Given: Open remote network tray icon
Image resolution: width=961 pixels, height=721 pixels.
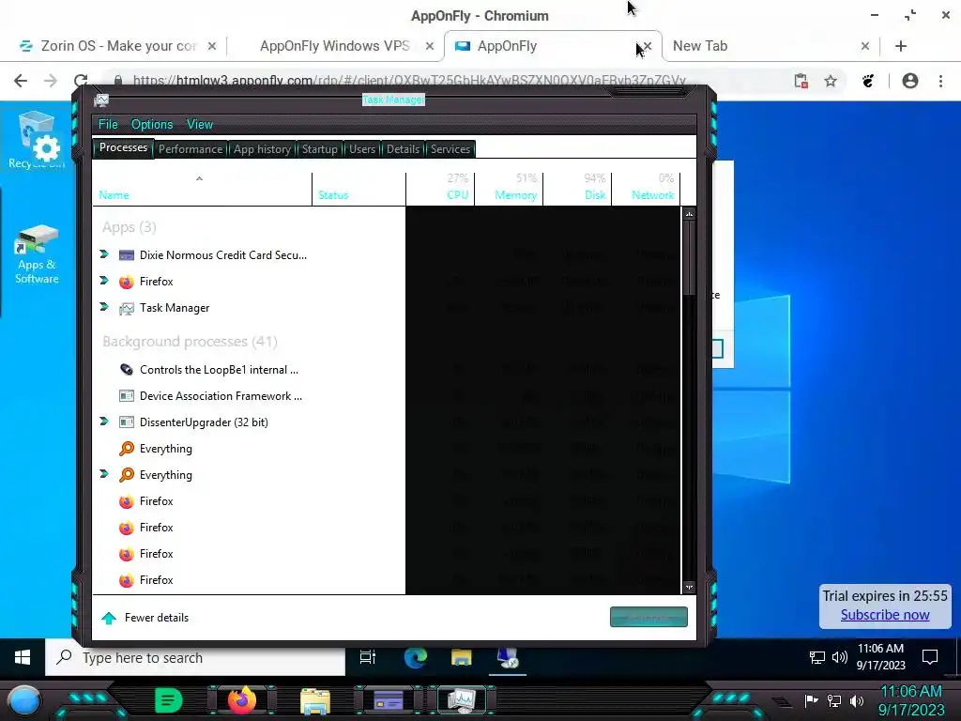Looking at the screenshot, I should [x=817, y=658].
